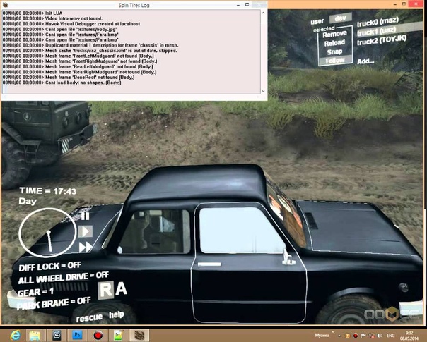427x342 pixels.
Task: Click the GEAR = 1 indicator
Action: [x=35, y=292]
